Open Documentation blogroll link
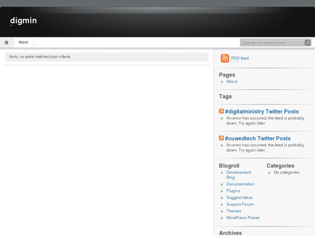The image size is (315, 236). coord(240,184)
